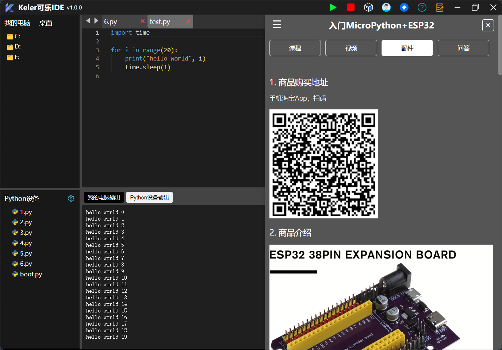The width and height of the screenshot is (502, 350).
Task: Select 4.py on the Python device
Action: (x=22, y=243)
